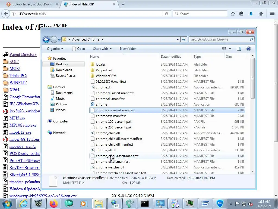
Task: Select chrome_child.dll.manifest file
Action: [114, 145]
